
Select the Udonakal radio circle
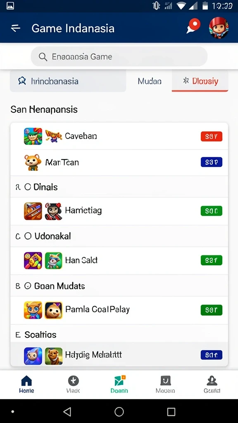(x=28, y=236)
